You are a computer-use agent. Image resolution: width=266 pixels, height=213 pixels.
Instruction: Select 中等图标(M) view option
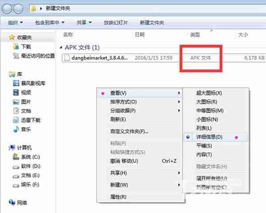pyautogui.click(x=216, y=111)
